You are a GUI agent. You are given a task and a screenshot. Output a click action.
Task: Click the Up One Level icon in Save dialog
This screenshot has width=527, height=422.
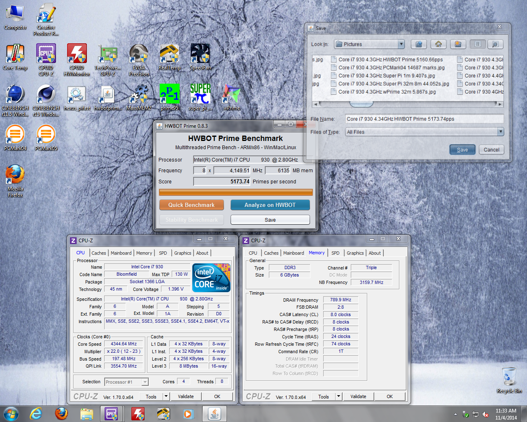[x=419, y=44]
